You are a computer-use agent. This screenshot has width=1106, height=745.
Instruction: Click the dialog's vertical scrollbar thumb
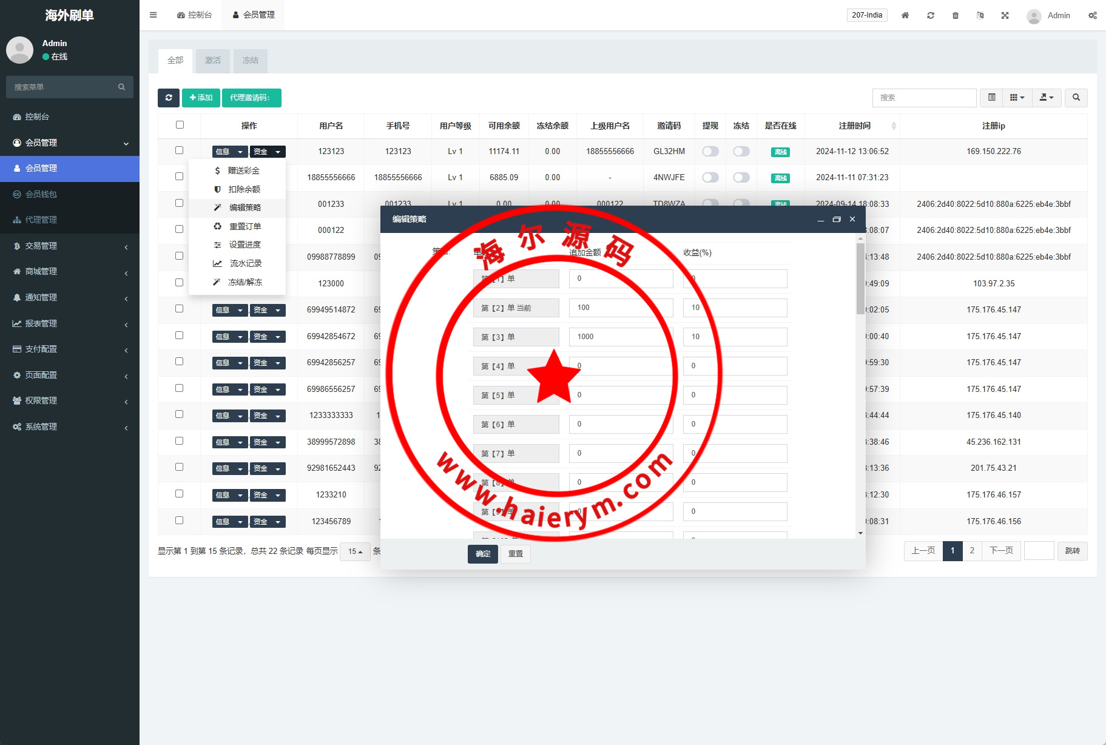[x=860, y=279]
